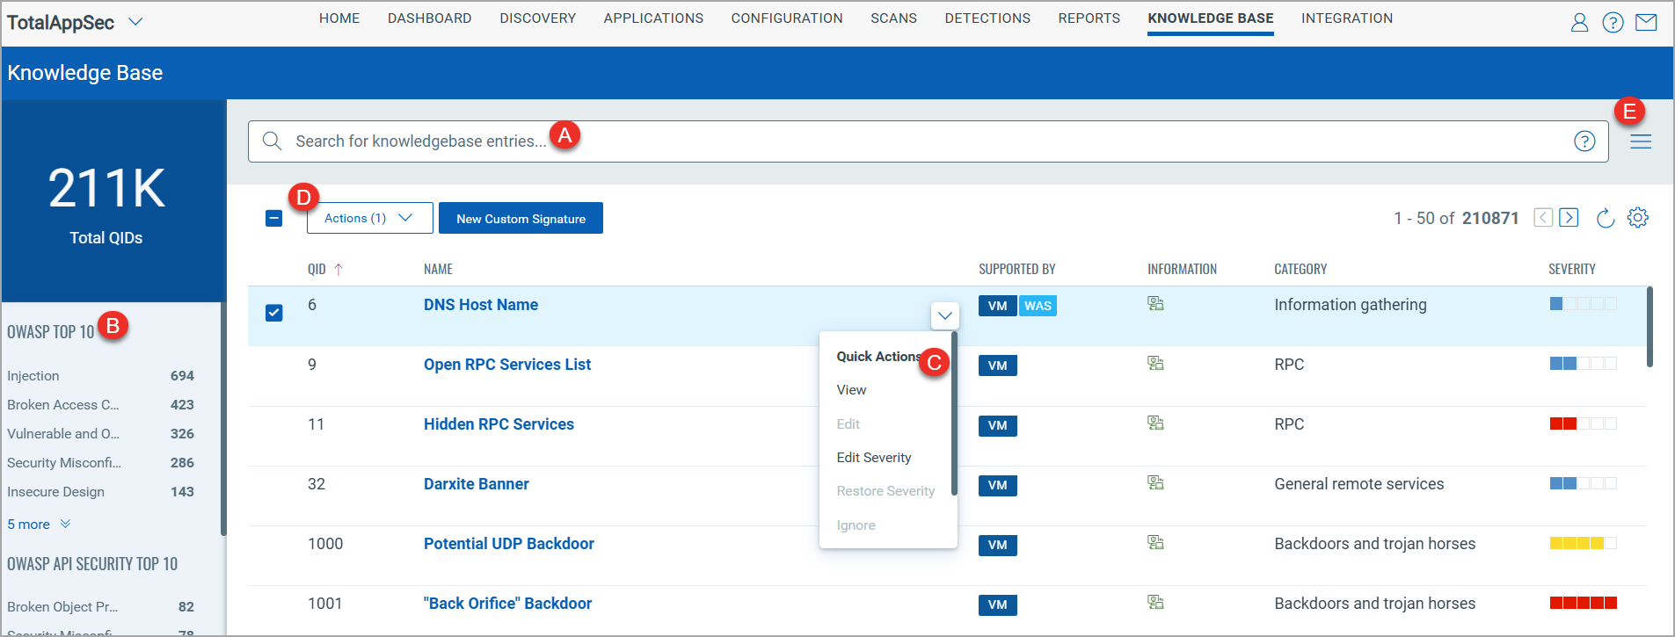This screenshot has height=637, width=1675.
Task: Go to the SCANS tab
Action: 893,18
